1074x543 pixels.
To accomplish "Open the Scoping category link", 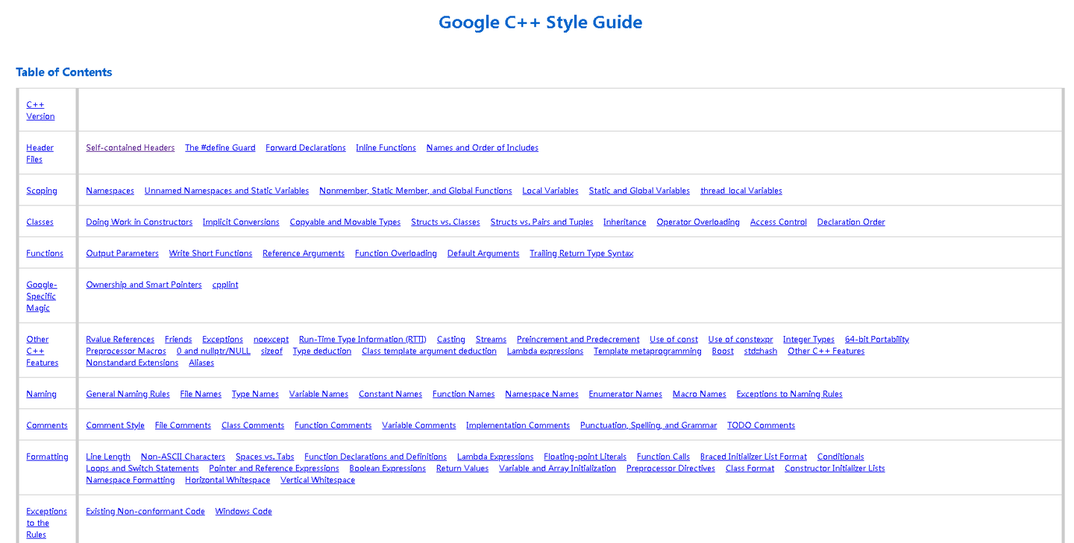I will (42, 191).
